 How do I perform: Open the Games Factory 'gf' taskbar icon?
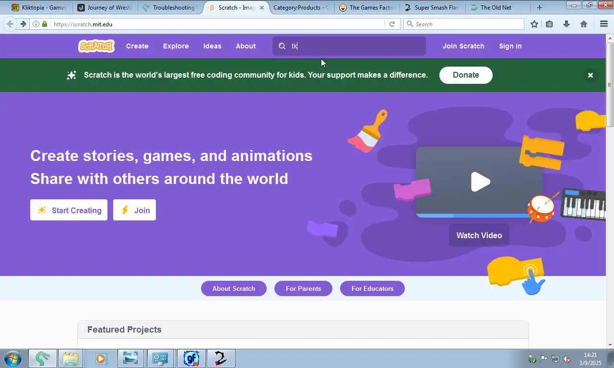pos(191,358)
